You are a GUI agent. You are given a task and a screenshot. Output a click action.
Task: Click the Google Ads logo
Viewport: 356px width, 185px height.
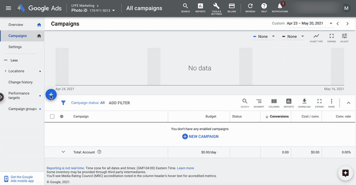tap(39, 8)
